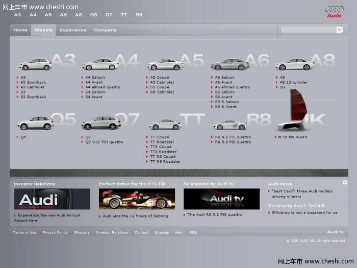Click the search magnifier icon

click(339, 30)
